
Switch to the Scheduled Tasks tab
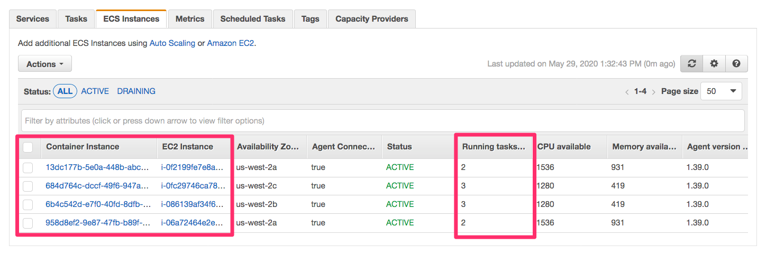pos(252,19)
